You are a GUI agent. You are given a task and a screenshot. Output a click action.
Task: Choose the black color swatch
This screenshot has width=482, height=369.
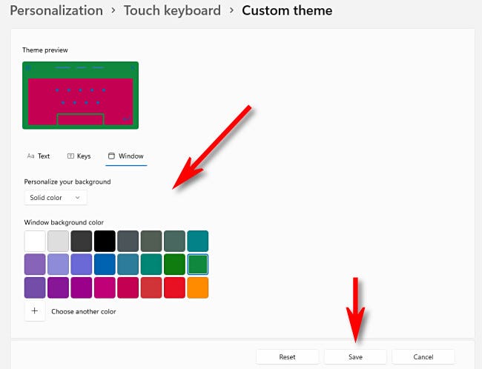105,242
